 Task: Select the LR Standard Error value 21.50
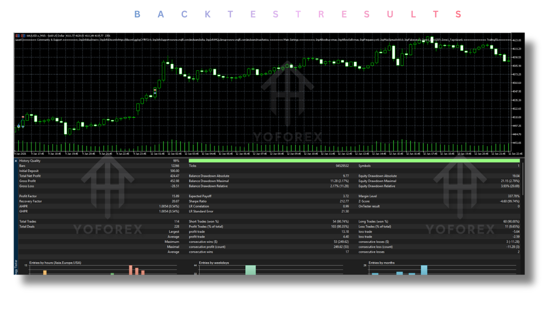[345, 211]
